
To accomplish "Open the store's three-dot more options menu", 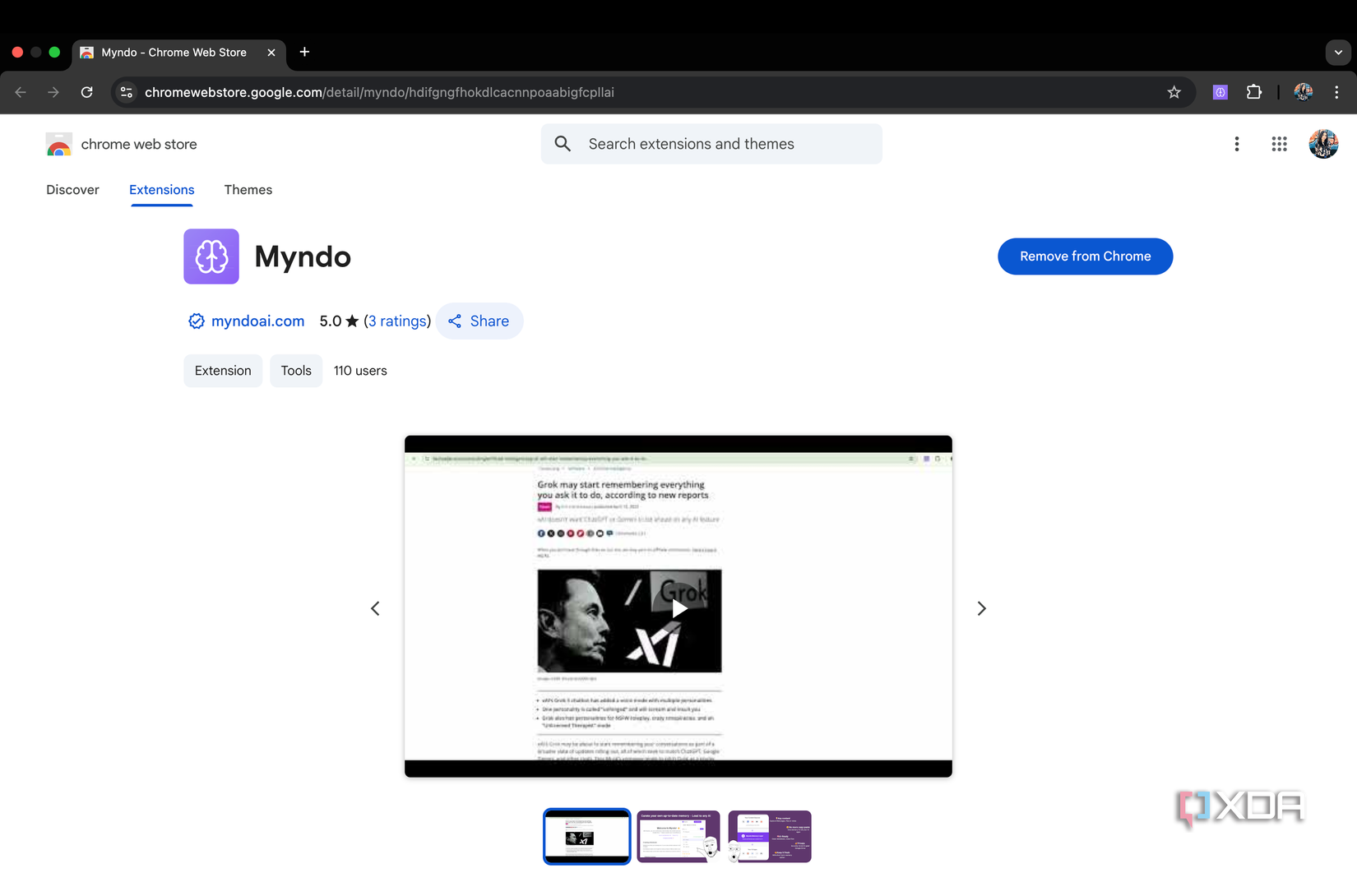I will tap(1237, 144).
